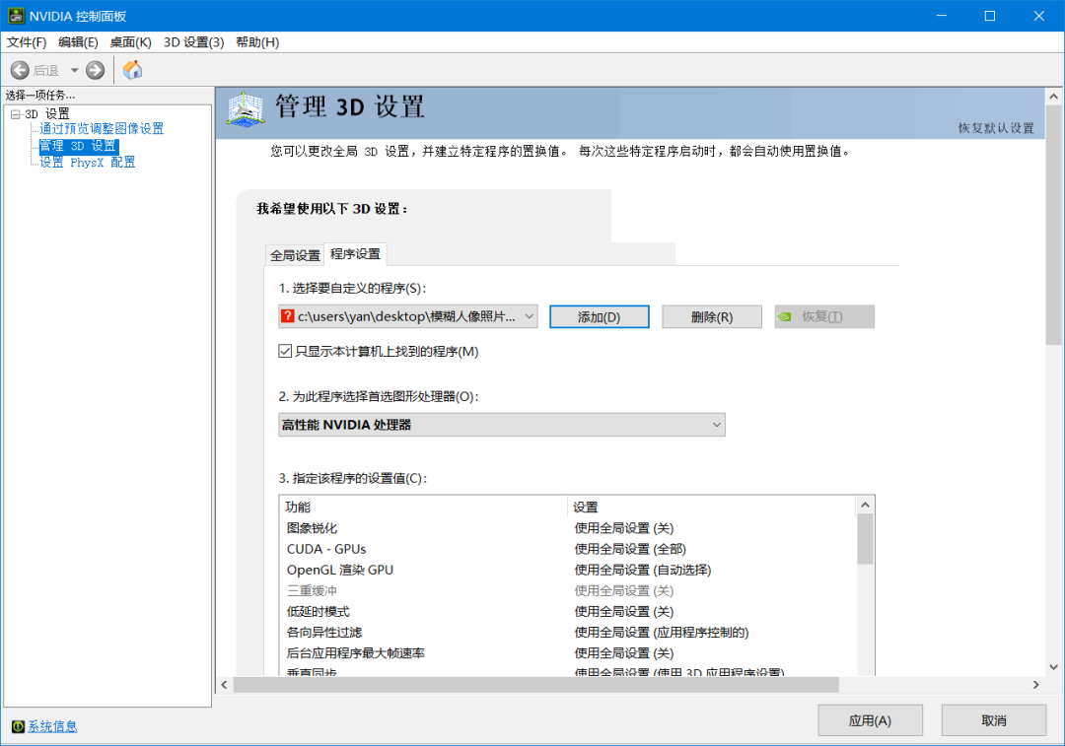1065x746 pixels.
Task: Click the 设置 column header
Action: click(711, 508)
